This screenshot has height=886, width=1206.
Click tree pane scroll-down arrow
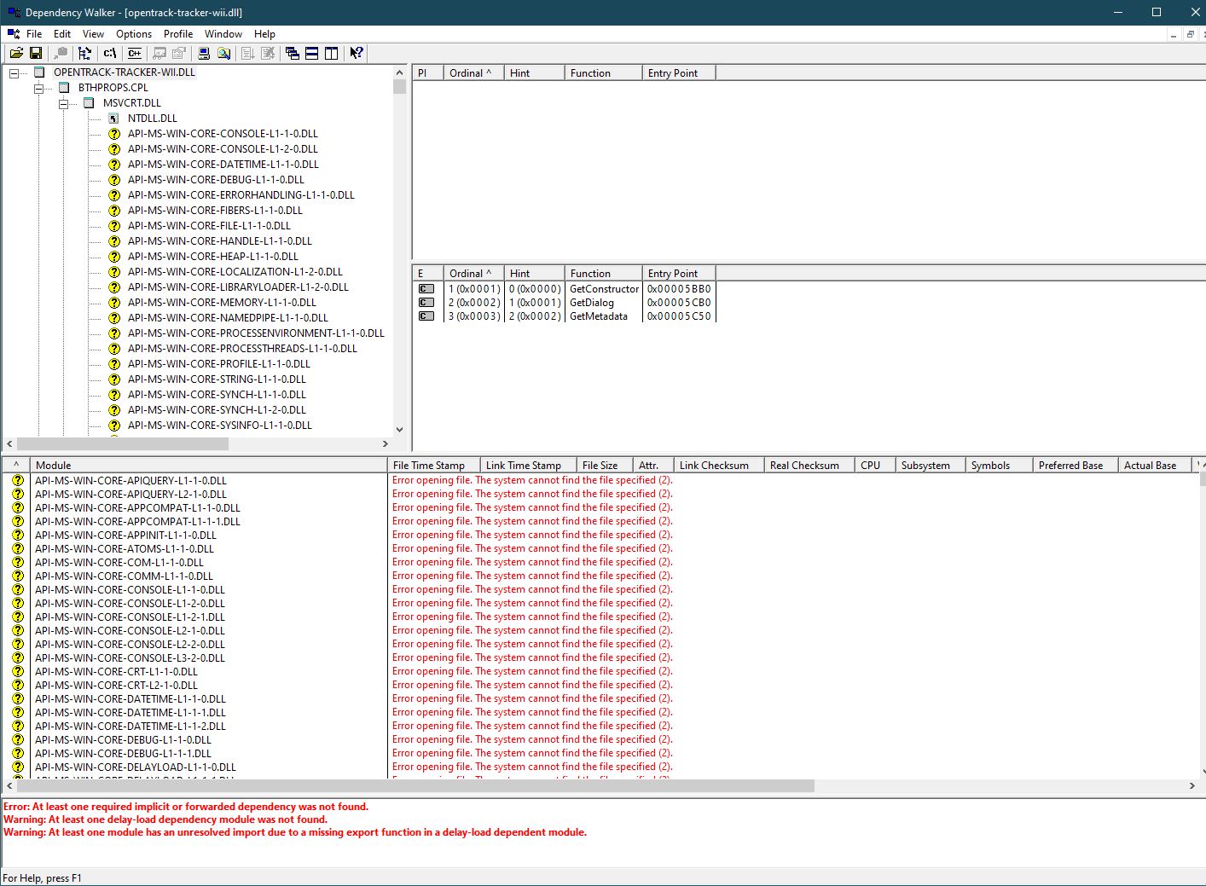(399, 430)
